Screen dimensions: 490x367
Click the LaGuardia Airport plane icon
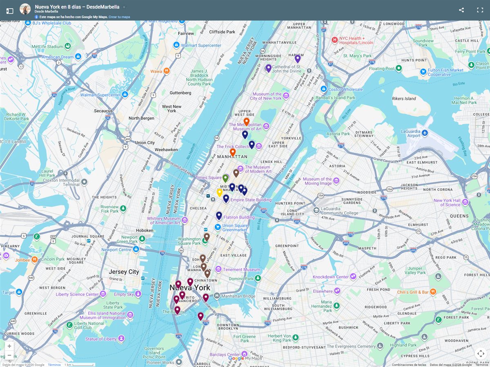tap(425, 133)
